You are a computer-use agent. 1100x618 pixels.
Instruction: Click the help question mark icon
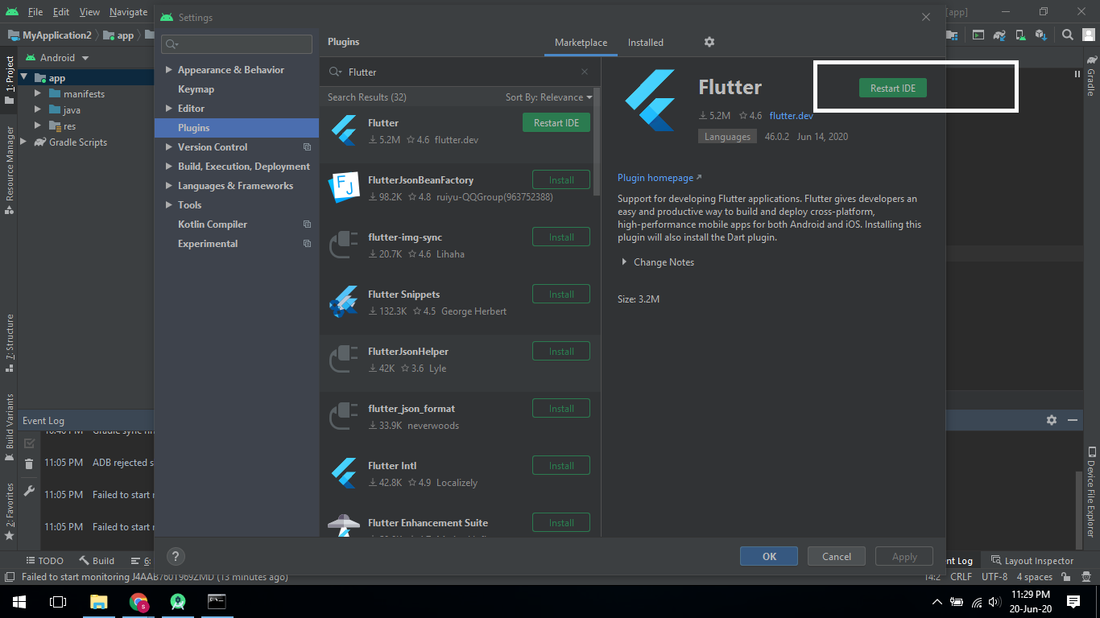click(x=176, y=556)
